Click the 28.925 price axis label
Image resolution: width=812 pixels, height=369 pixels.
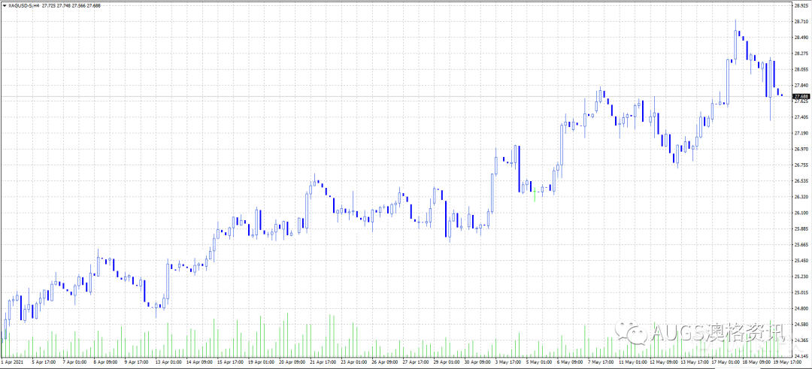(x=800, y=5)
